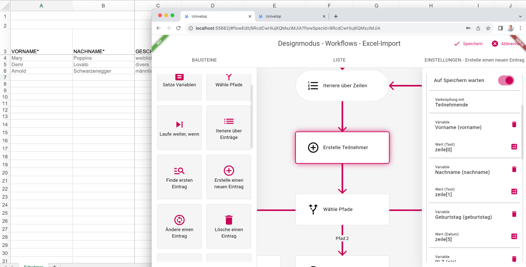
Task: Choose the Erstelle einen neuen Eintrag block
Action: pyautogui.click(x=229, y=177)
